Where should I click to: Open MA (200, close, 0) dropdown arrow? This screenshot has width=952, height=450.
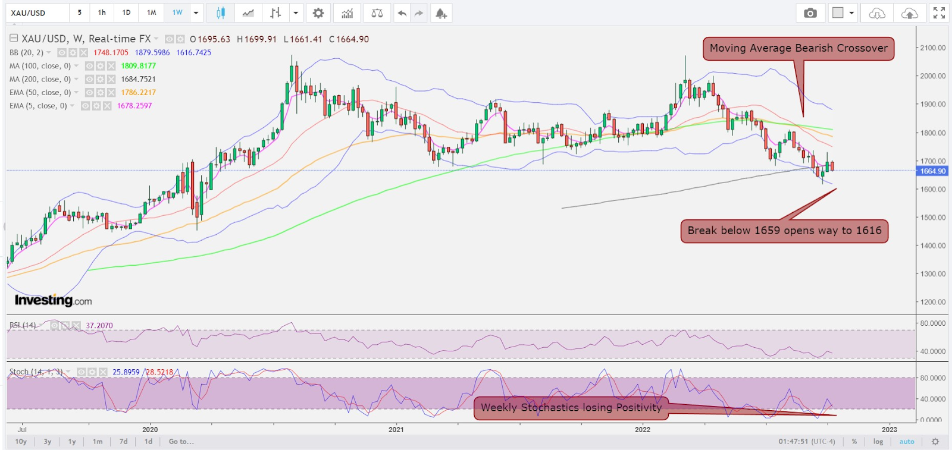tap(76, 79)
